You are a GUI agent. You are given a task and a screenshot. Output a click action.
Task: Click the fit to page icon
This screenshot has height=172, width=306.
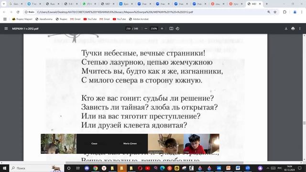(x=171, y=29)
